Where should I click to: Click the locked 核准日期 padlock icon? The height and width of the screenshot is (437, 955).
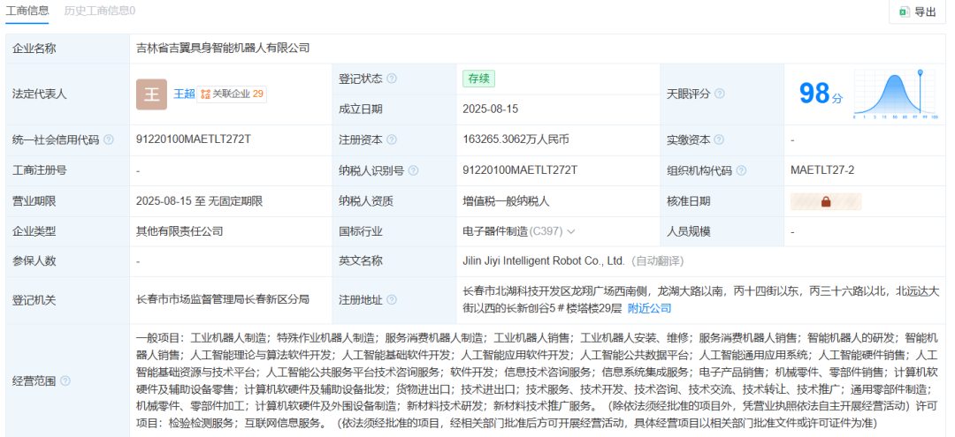click(x=826, y=201)
